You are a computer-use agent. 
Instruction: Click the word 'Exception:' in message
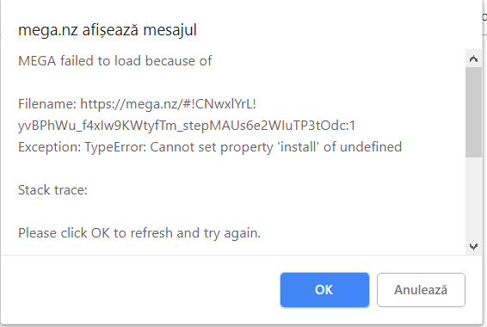coord(50,147)
